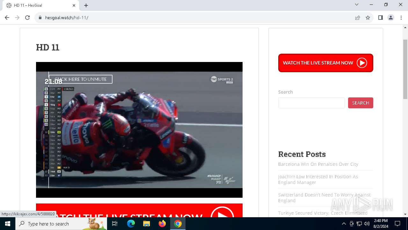Image resolution: width=408 pixels, height=230 pixels.
Task: Open Turkiye Secured Victory, Czech Eliminated post
Action: click(x=323, y=213)
